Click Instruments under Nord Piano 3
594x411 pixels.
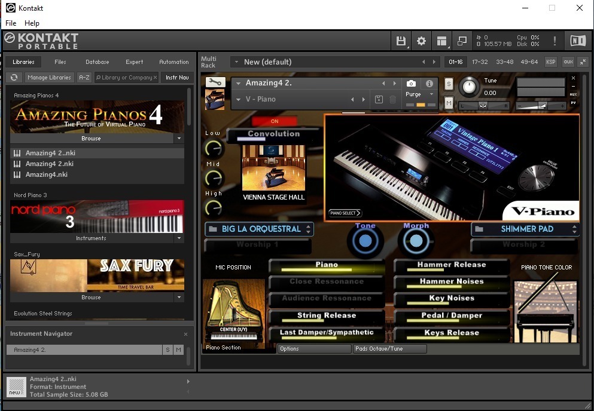pyautogui.click(x=92, y=238)
